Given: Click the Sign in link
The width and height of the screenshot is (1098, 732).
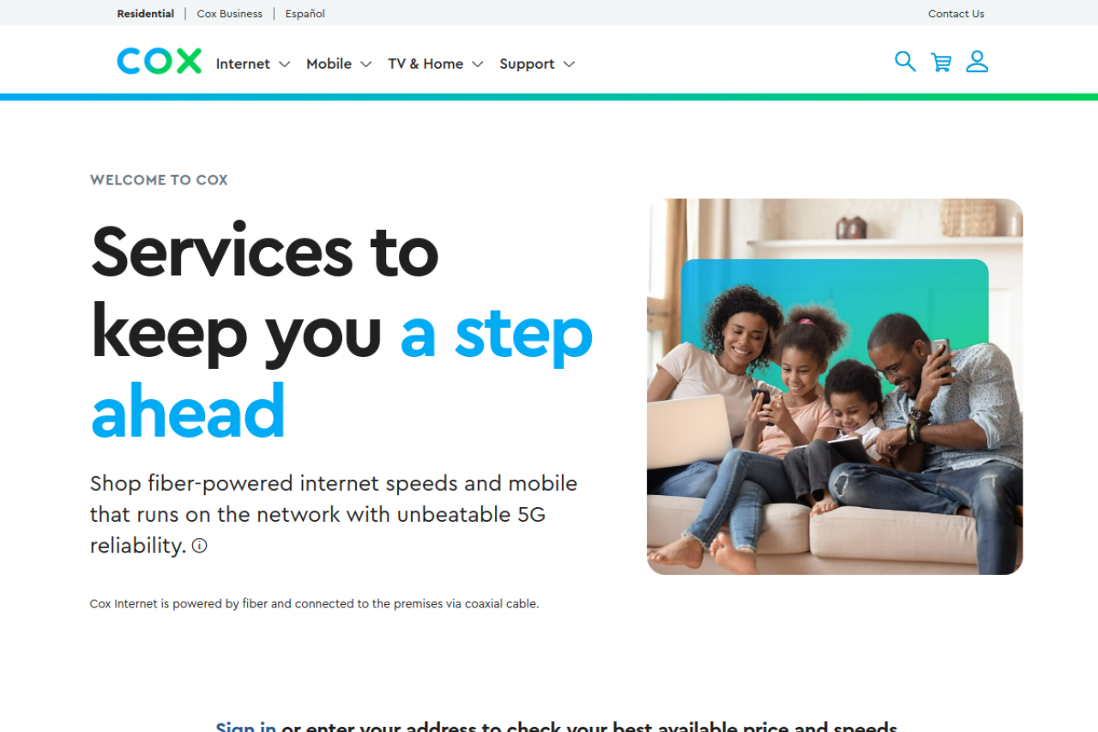Looking at the screenshot, I should pyautogui.click(x=246, y=726).
